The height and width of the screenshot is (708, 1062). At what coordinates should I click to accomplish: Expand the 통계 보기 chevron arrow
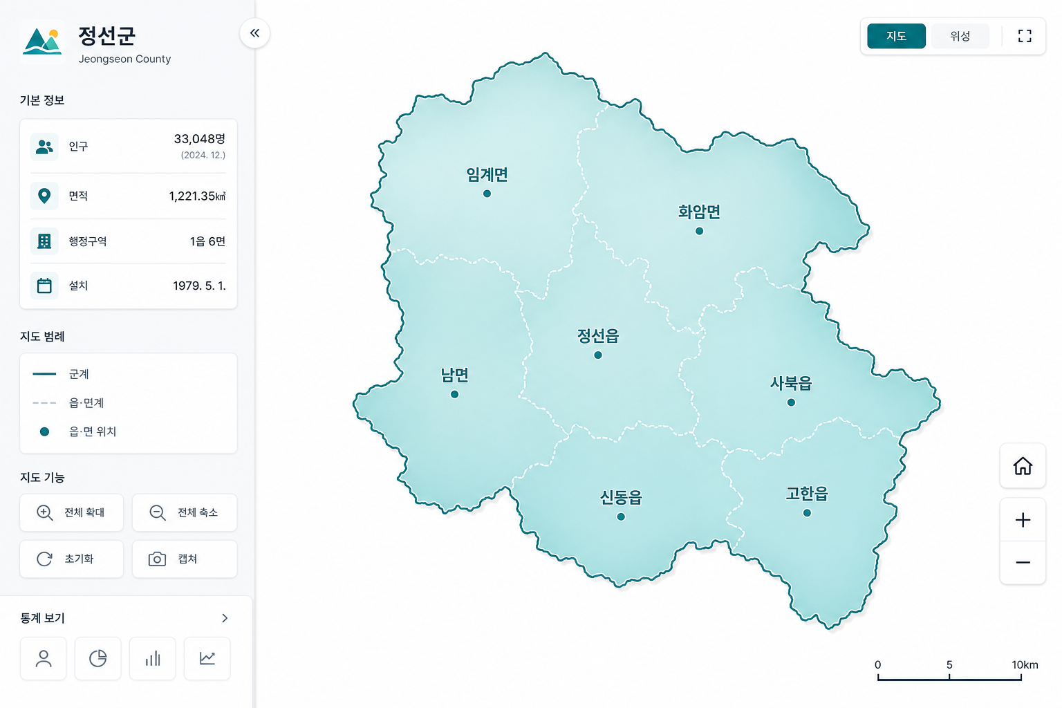[225, 618]
